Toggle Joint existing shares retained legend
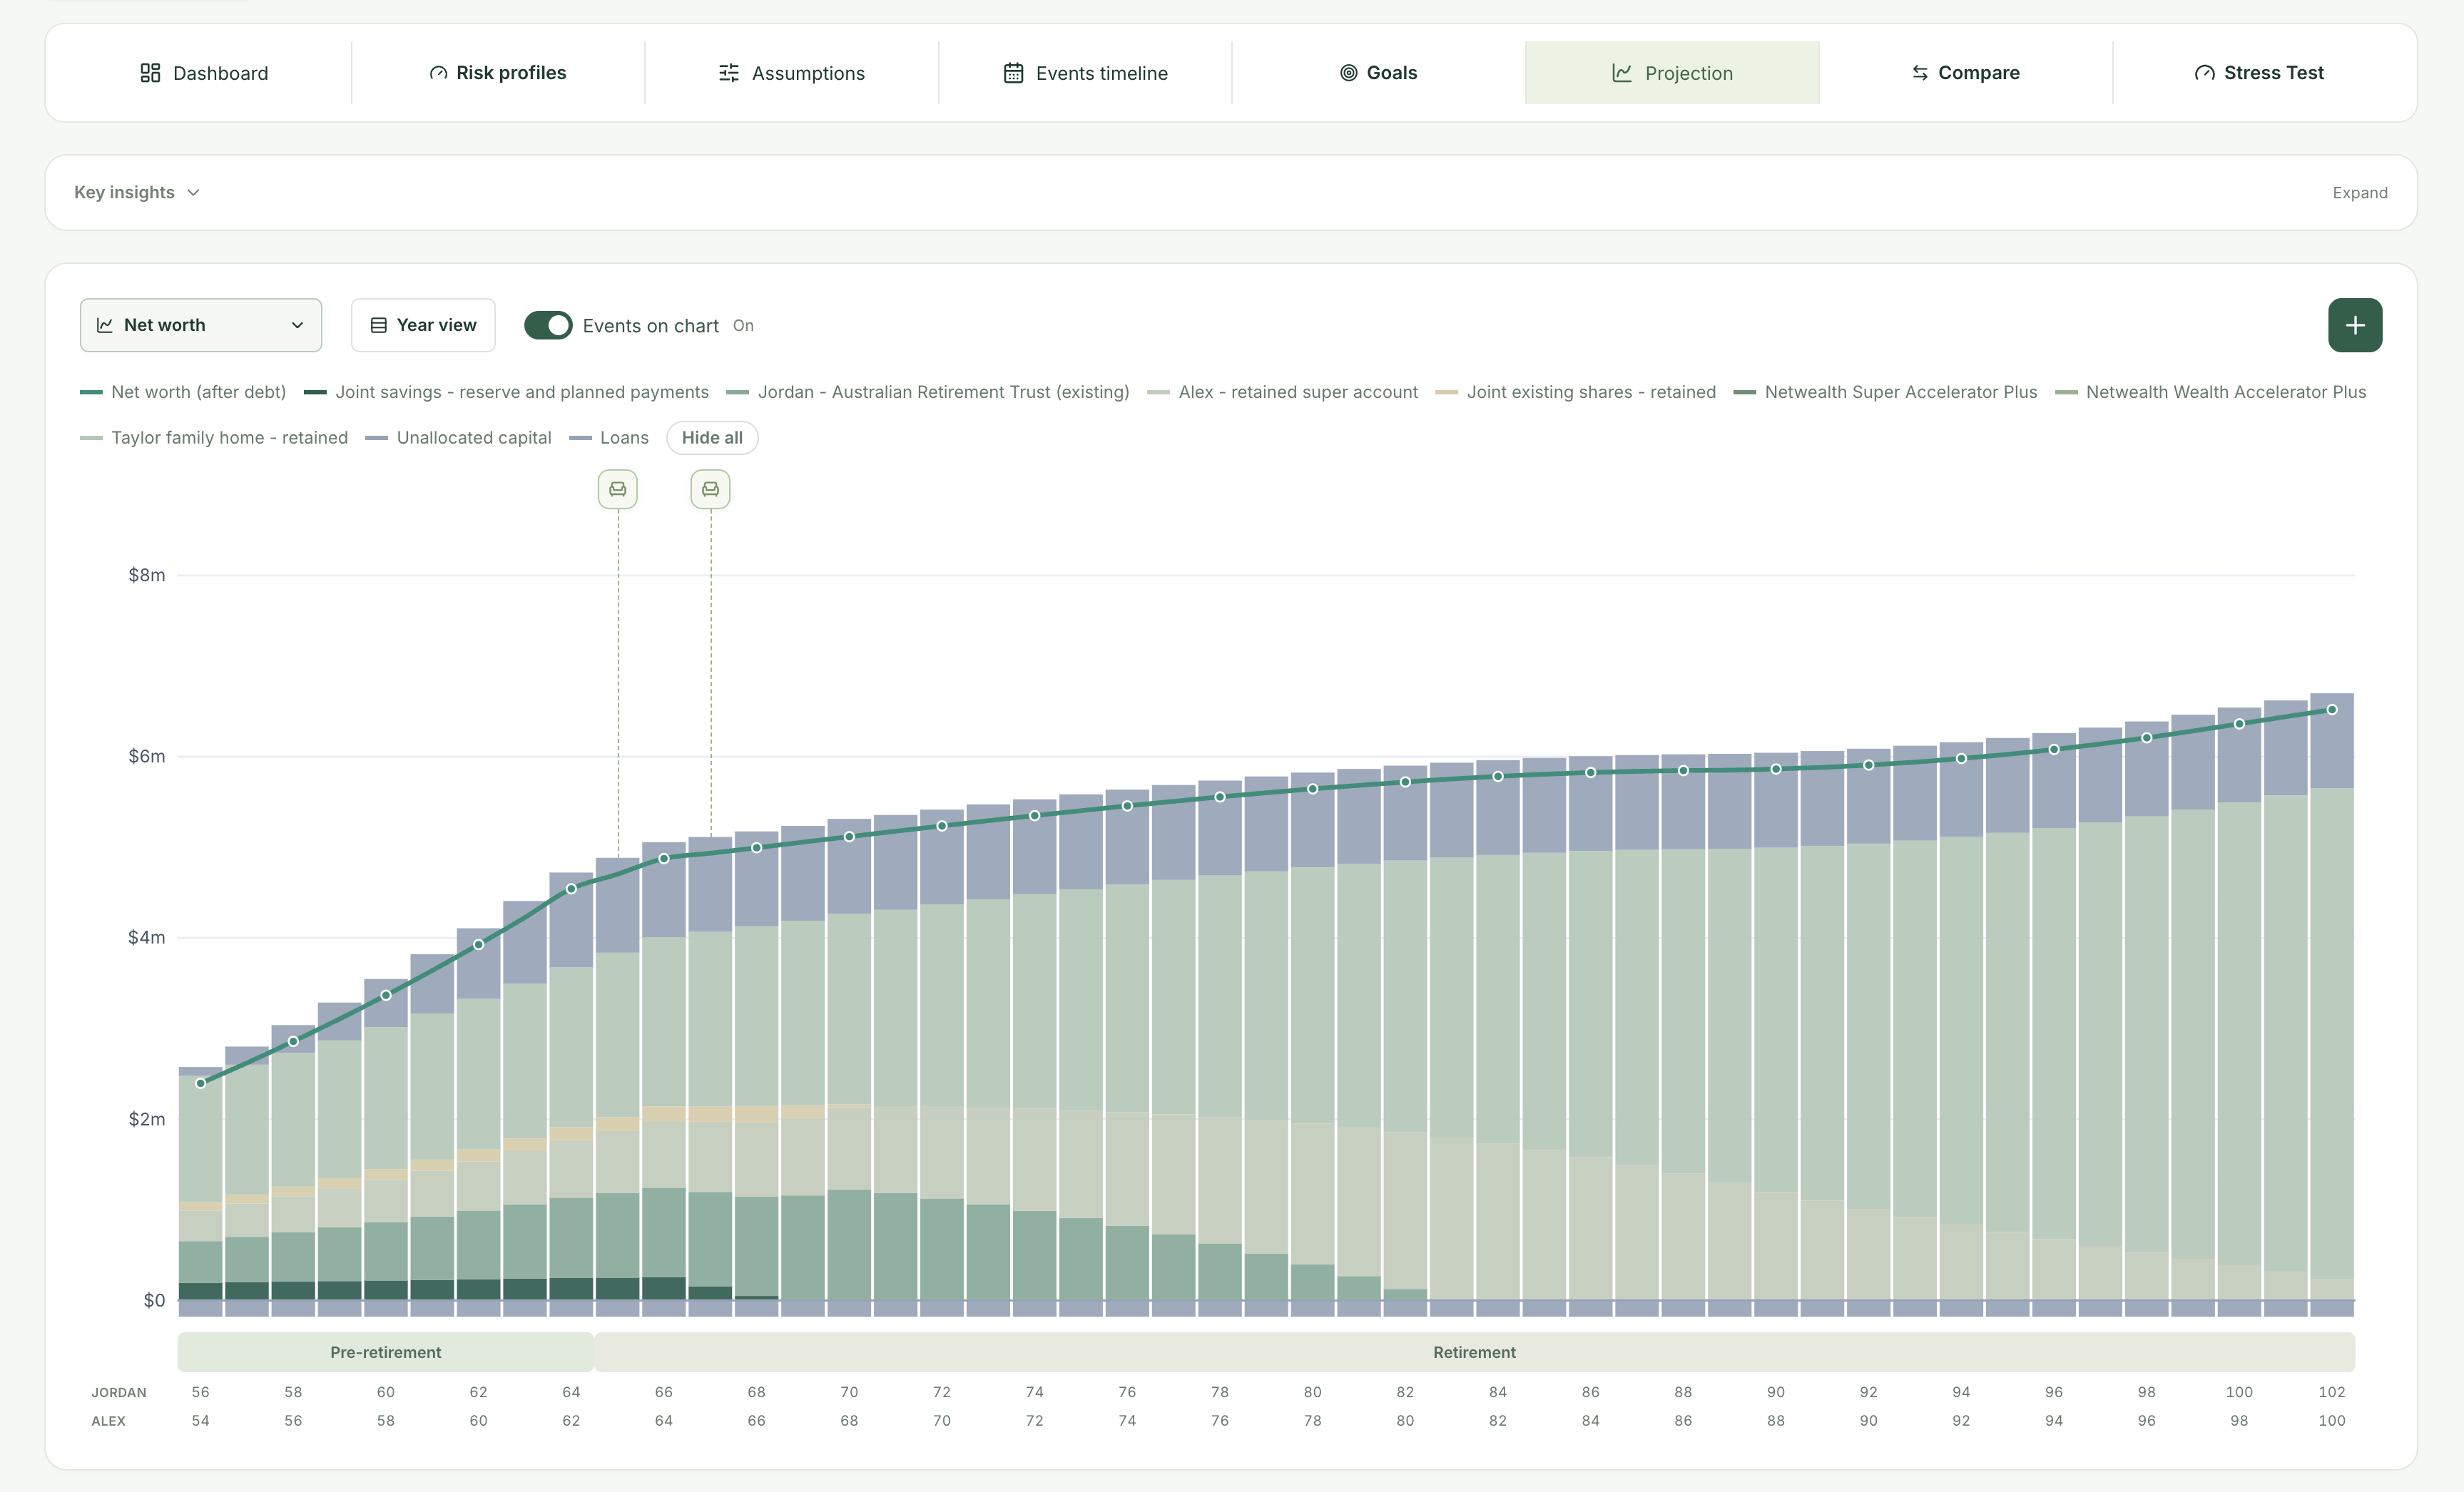Viewport: 2464px width, 1492px height. pos(1575,392)
